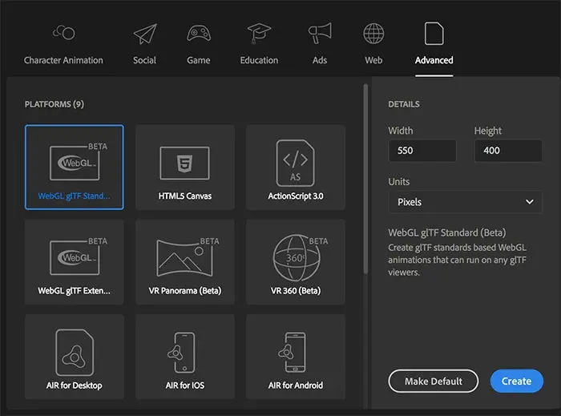
Task: Click the Width input field
Action: pos(422,151)
